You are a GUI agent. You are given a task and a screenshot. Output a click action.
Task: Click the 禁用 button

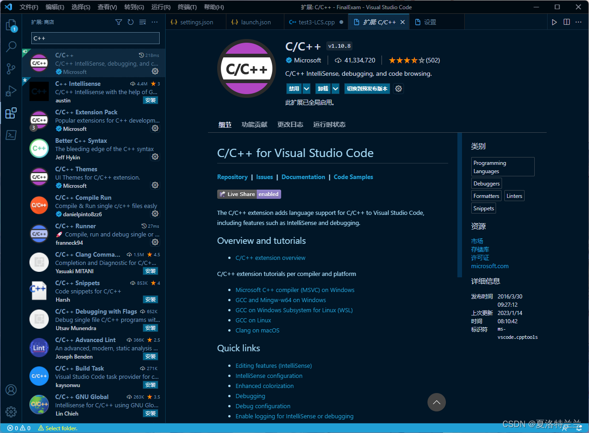294,89
